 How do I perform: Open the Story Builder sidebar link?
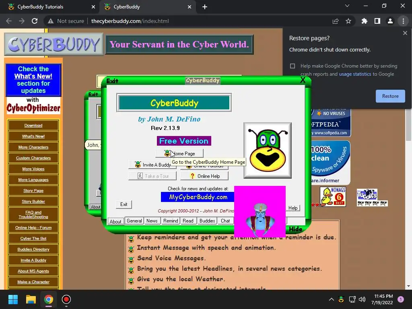click(x=33, y=201)
